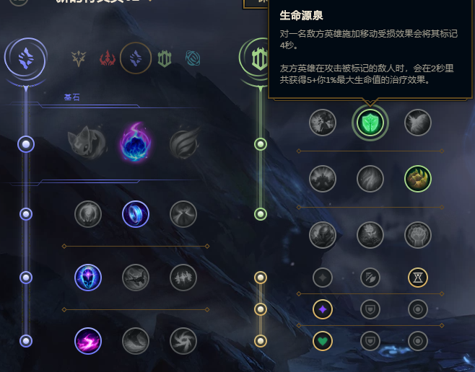Pick the Unflinching fist rune
The image size is (475, 372).
tap(418, 235)
